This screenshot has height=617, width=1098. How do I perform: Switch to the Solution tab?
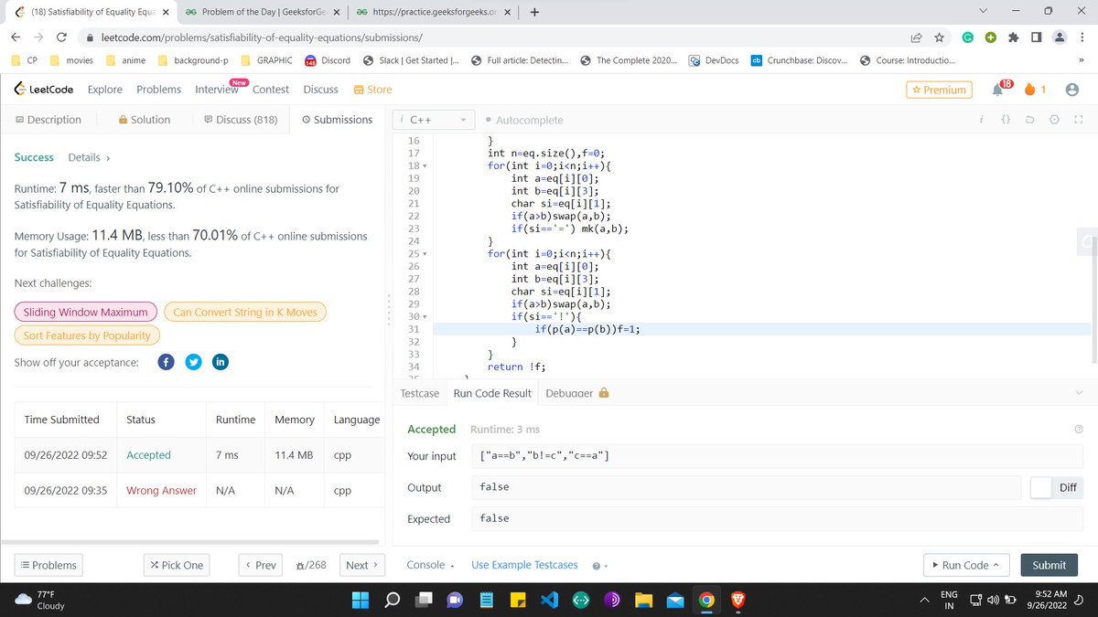(145, 120)
